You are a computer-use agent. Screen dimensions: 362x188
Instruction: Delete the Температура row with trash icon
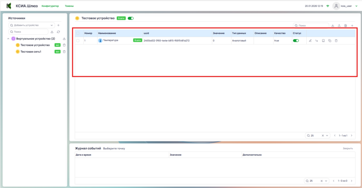(x=336, y=41)
